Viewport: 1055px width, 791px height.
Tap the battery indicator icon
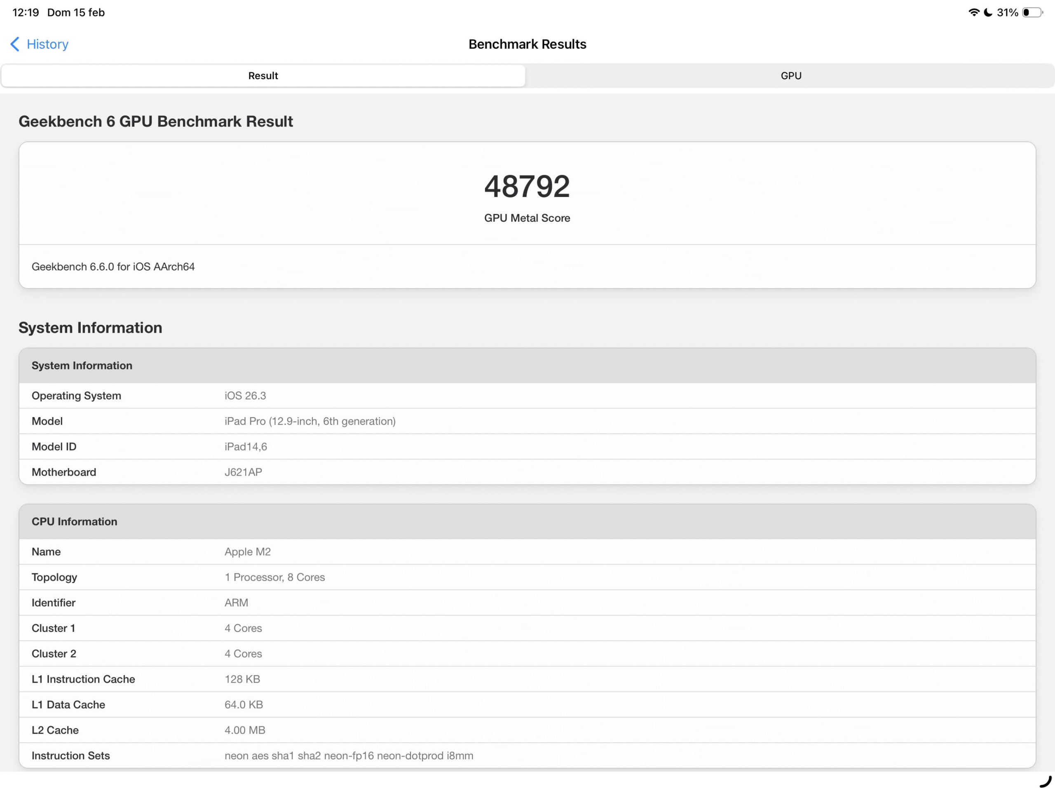tap(1032, 12)
